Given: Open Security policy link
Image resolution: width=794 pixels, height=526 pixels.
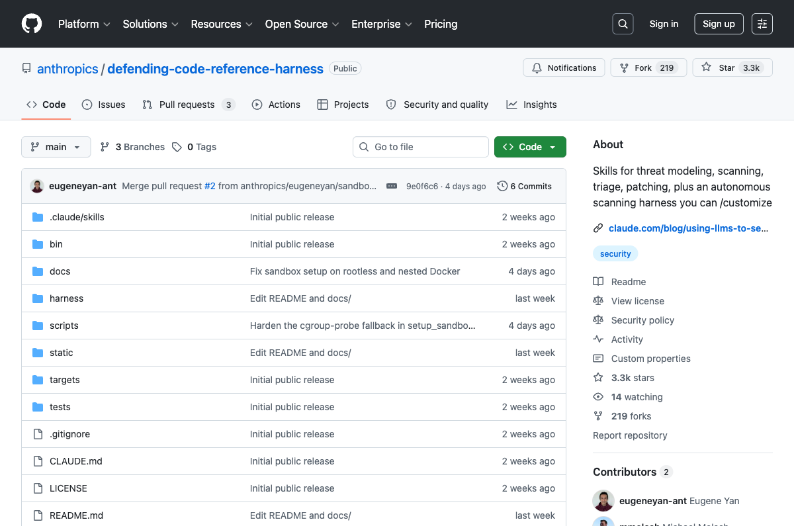Looking at the screenshot, I should [x=634, y=320].
